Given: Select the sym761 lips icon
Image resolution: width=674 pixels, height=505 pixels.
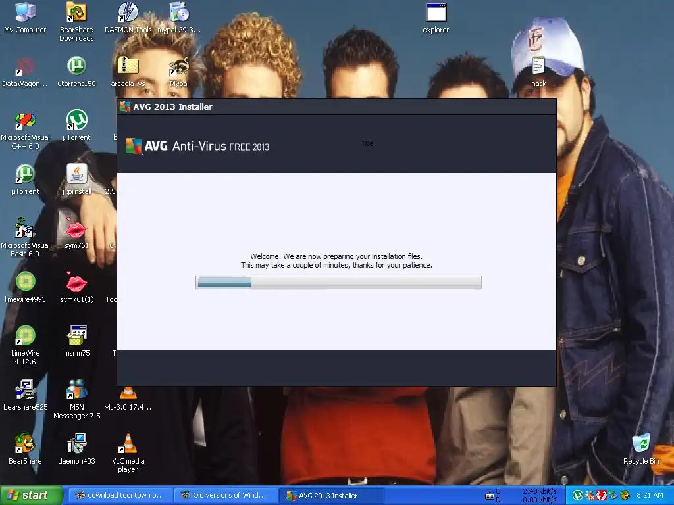Looking at the screenshot, I should pos(76,233).
